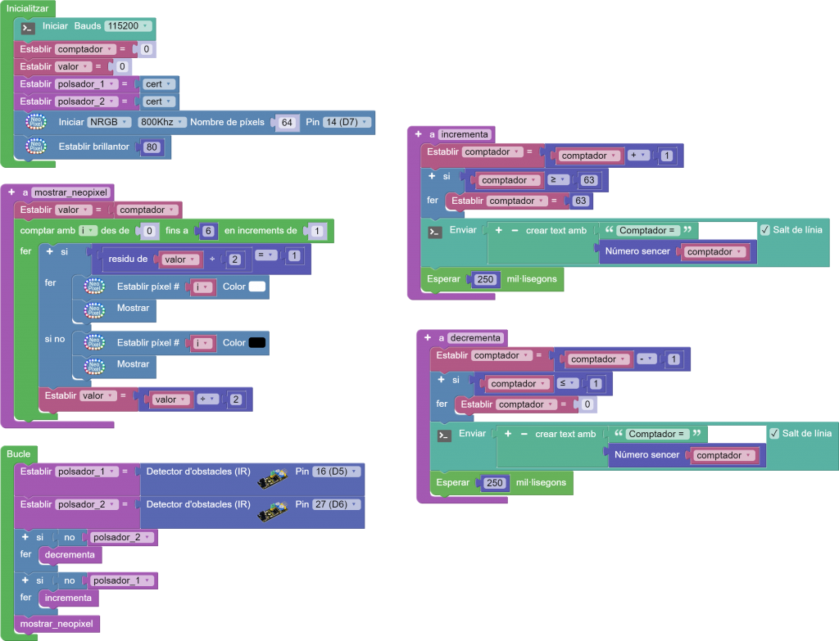Click the NeoPixel icon in Establir brillantor block

click(36, 147)
